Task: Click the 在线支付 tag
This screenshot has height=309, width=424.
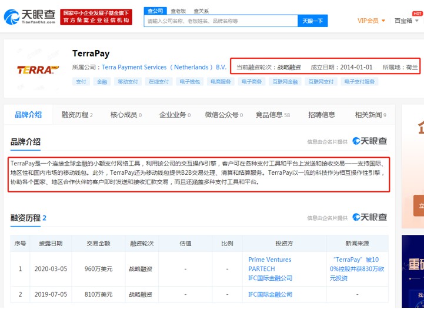Action: (159, 82)
